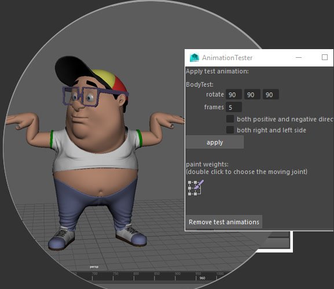Image resolution: width=334 pixels, height=289 pixels.
Task: Click the Apply test animation: heading text
Action: [x=217, y=71]
